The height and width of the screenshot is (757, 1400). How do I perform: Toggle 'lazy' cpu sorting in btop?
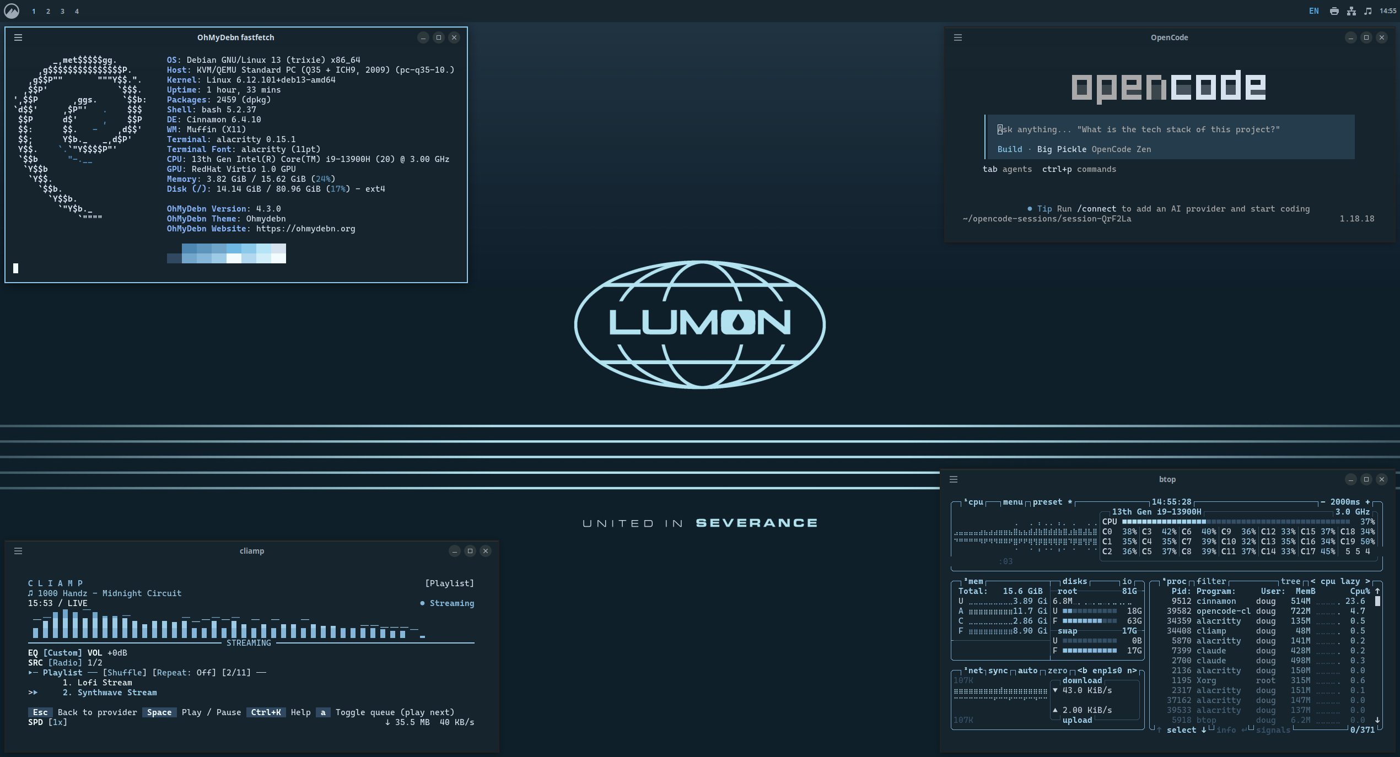(x=1350, y=581)
